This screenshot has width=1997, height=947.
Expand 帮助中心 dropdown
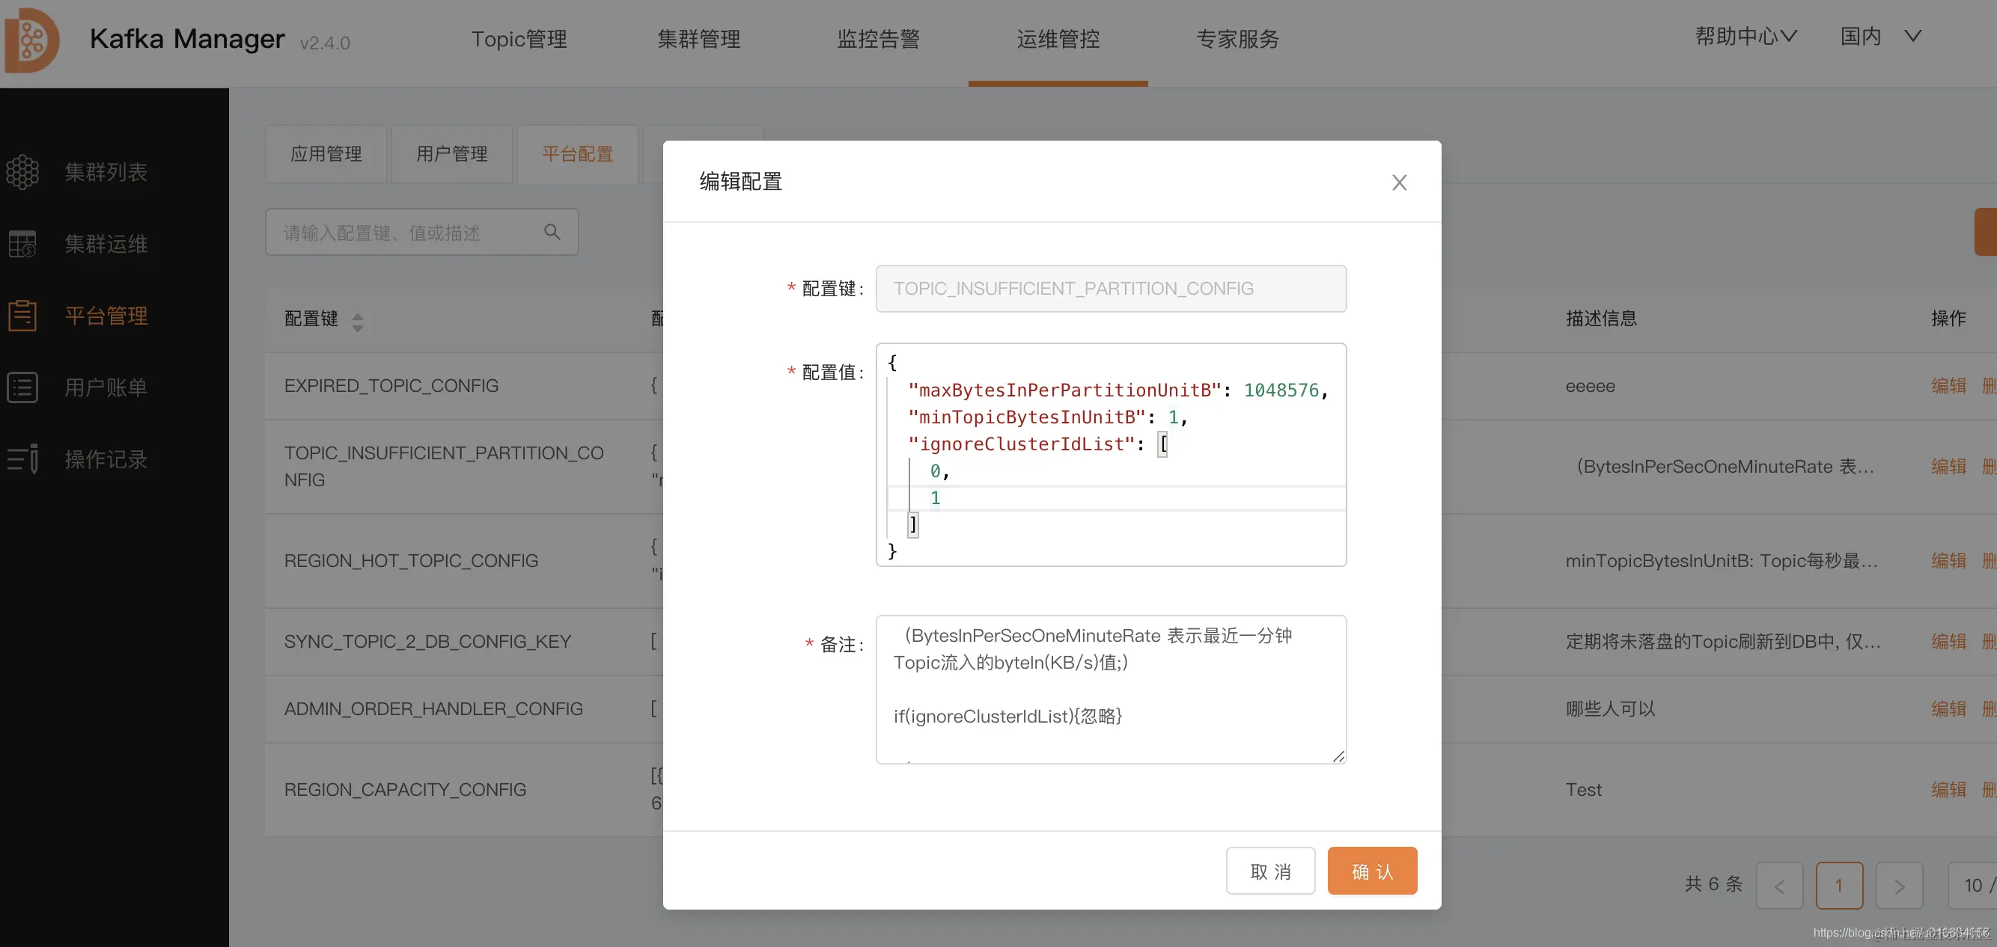pos(1745,37)
